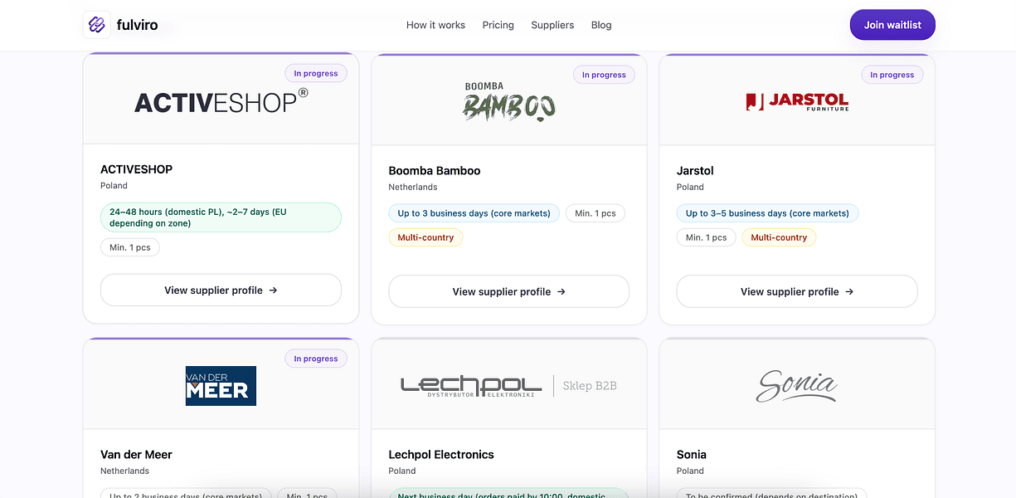View supplier profile for ACTIVESHOP
Image resolution: width=1016 pixels, height=498 pixels.
[x=221, y=290]
